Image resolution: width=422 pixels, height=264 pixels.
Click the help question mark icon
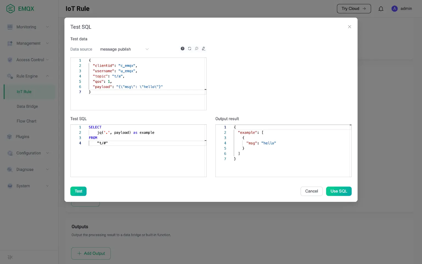(x=182, y=49)
